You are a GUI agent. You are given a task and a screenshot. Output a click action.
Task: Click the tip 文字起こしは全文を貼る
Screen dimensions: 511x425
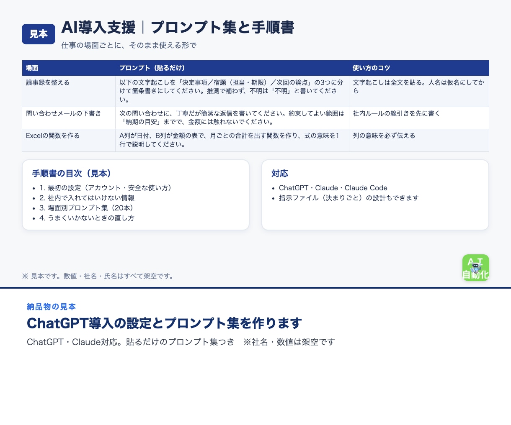pyautogui.click(x=419, y=87)
